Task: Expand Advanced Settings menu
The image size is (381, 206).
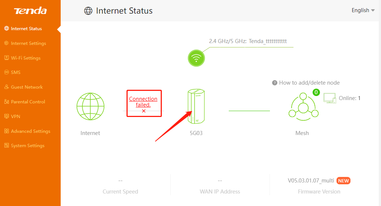Action: click(31, 131)
